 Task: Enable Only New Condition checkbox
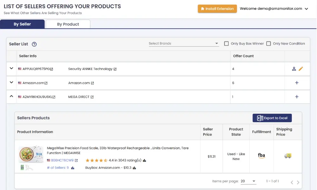[268, 43]
